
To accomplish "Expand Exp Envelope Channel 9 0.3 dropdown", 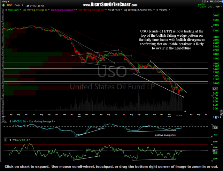I will click(154, 10).
